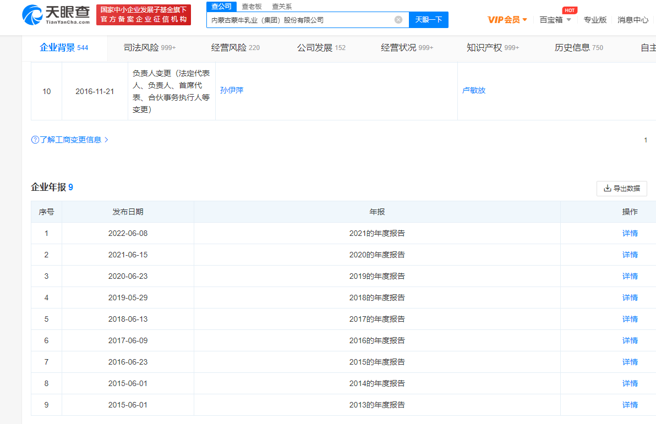Image resolution: width=656 pixels, height=424 pixels.
Task: Click the 2018的年度报告 cell
Action: tap(377, 298)
